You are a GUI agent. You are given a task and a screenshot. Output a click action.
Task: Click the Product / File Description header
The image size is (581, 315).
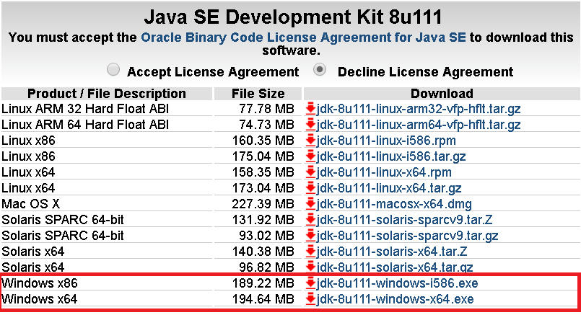107,94
